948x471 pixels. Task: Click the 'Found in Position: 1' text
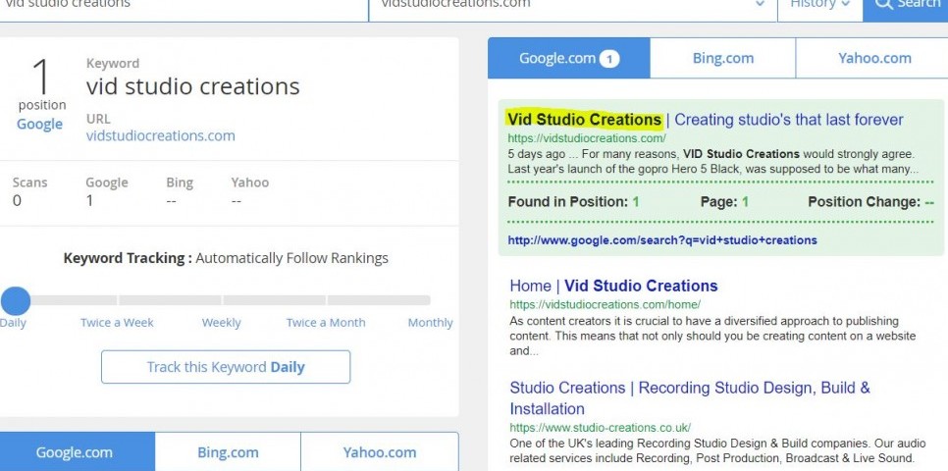point(573,201)
